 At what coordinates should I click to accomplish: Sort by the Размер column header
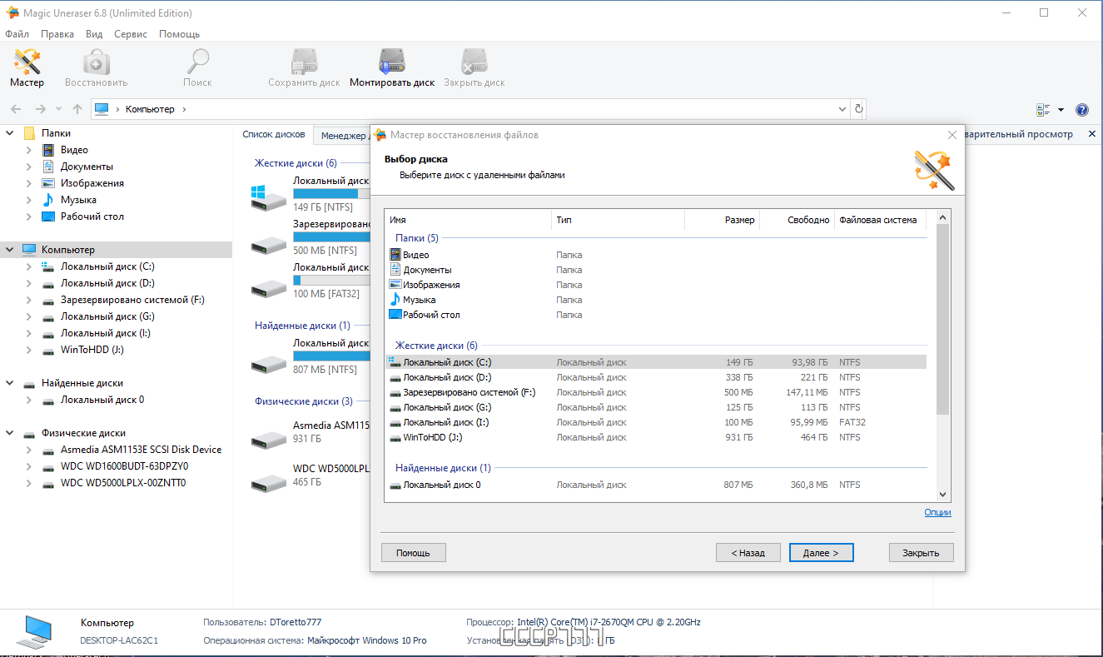tap(722, 220)
